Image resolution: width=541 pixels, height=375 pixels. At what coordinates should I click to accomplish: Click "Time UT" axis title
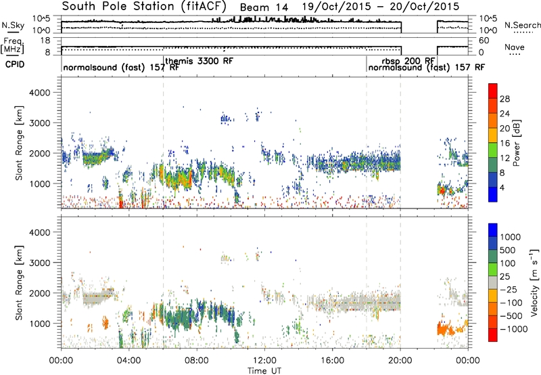pos(264,371)
